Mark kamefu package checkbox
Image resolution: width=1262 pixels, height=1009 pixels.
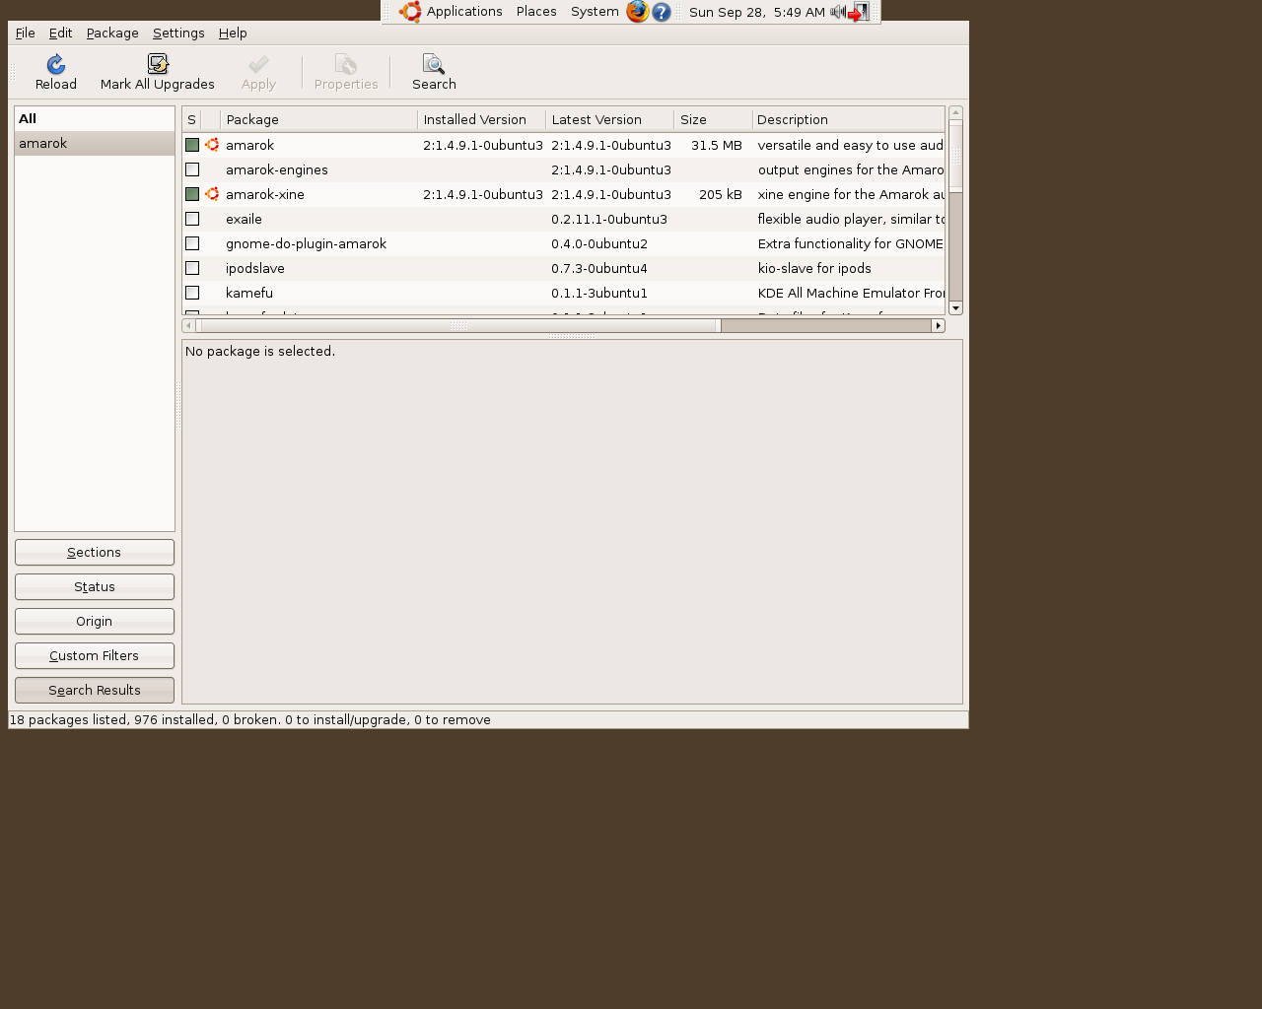[192, 293]
